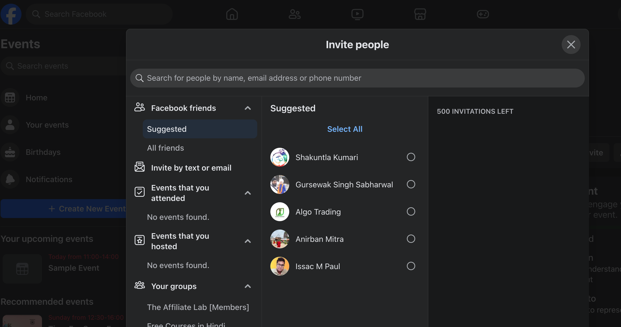Open the Sample Event link

coord(74,268)
